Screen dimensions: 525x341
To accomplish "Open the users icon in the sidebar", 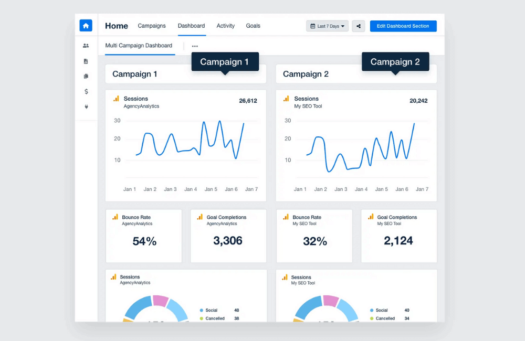I will 86,46.
